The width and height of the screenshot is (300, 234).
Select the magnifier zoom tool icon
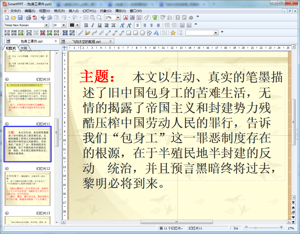pos(99,18)
